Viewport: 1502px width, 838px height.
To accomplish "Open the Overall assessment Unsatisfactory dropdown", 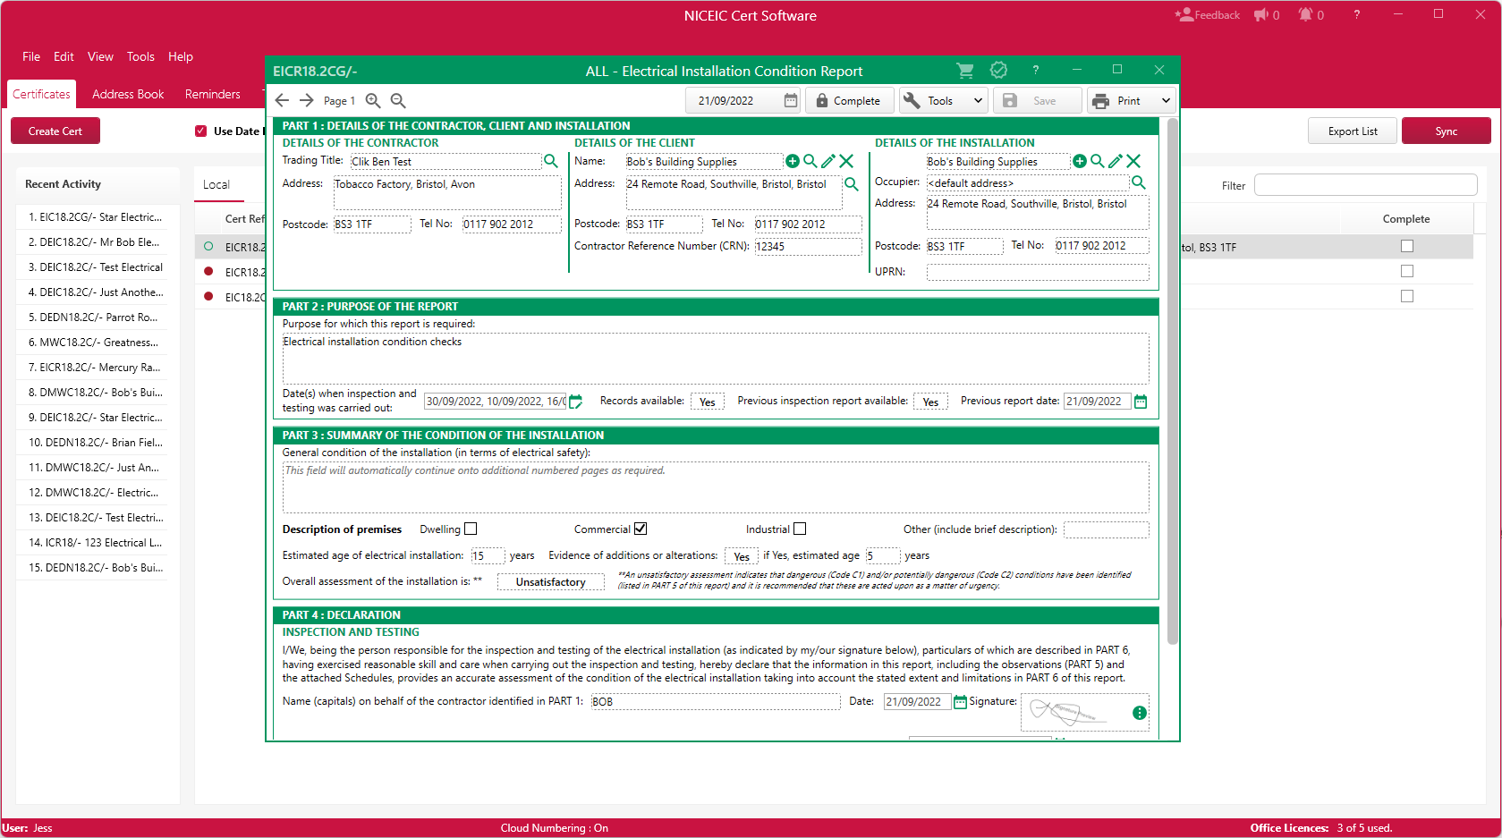I will [x=550, y=582].
